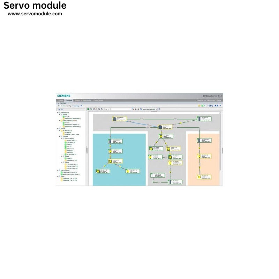Select Production_Cell_01 view in the tree
Viewport: 279px width, 279px height.
(x=69, y=179)
